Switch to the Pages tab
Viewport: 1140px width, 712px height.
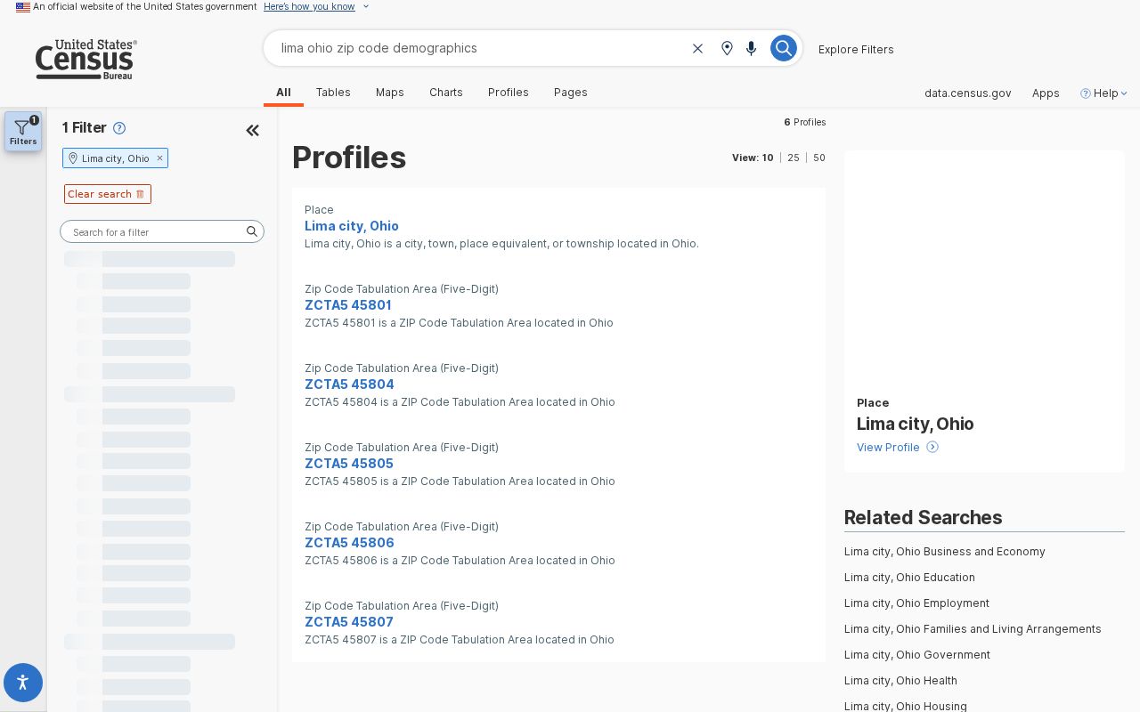tap(571, 93)
